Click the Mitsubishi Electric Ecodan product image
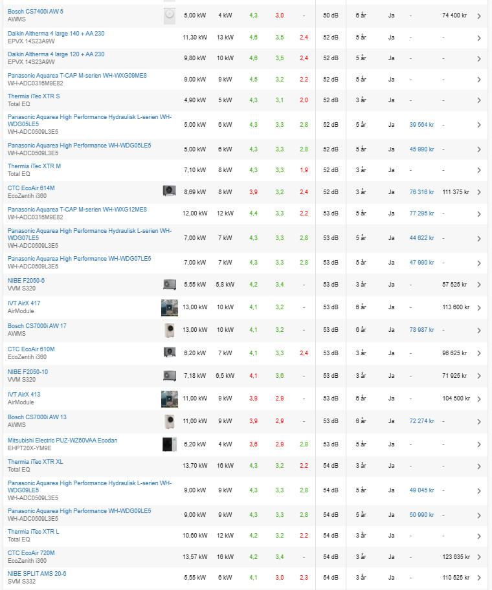Viewport: 492px width, 590px height. 169,444
